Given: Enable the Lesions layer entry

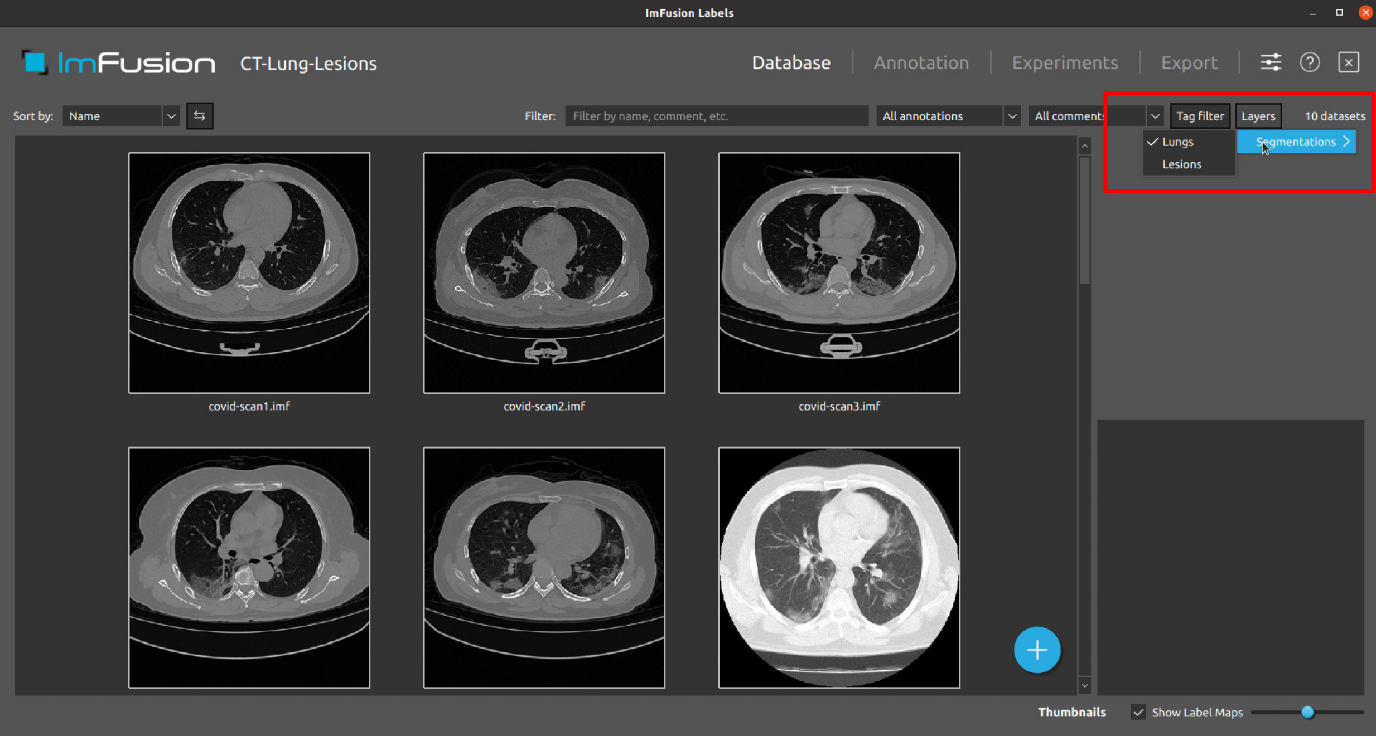Looking at the screenshot, I should 1189,164.
